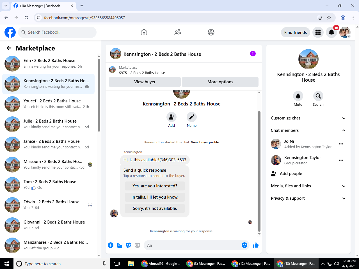
Task: Open the emoji picker smiley icon
Action: 244,245
